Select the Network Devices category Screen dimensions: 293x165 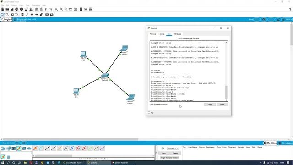3,148
